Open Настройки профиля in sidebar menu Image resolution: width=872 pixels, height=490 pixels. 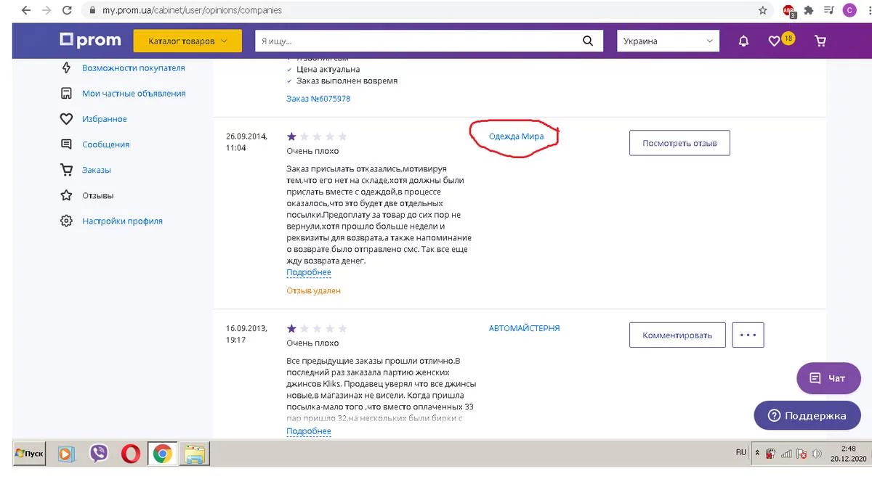click(x=122, y=221)
